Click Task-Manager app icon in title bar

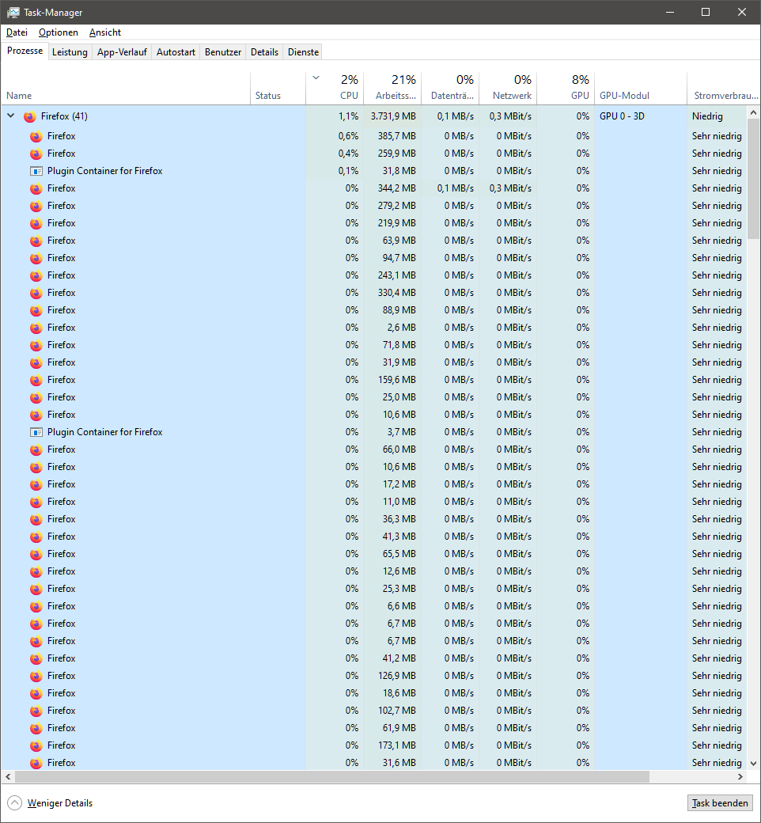pyautogui.click(x=13, y=12)
